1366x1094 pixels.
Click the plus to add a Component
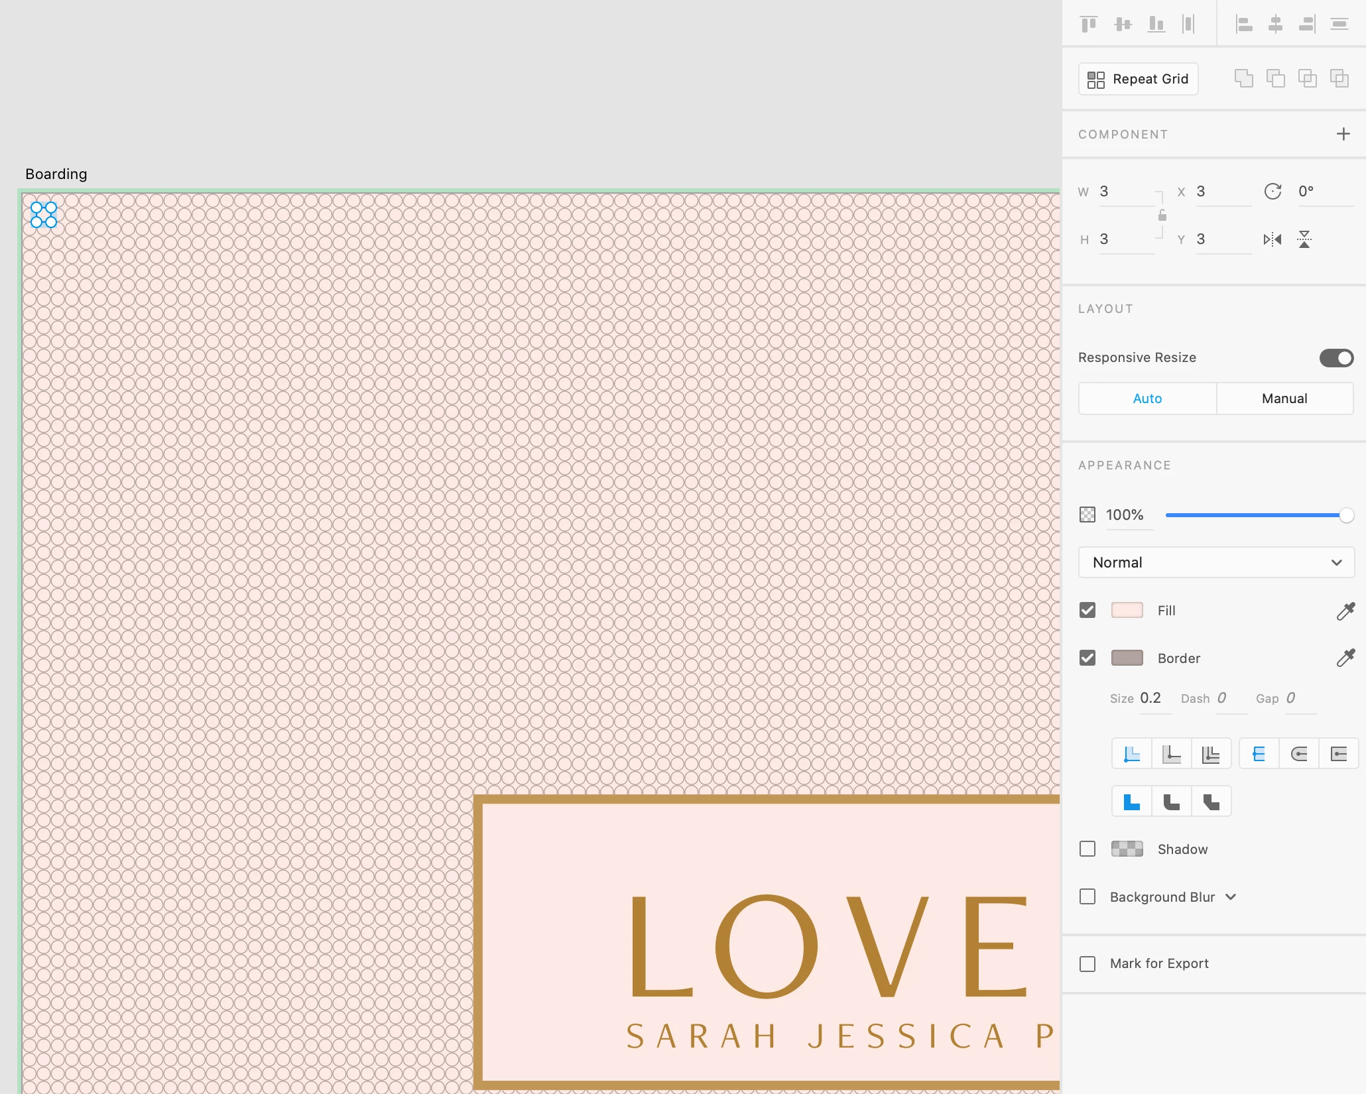1343,134
